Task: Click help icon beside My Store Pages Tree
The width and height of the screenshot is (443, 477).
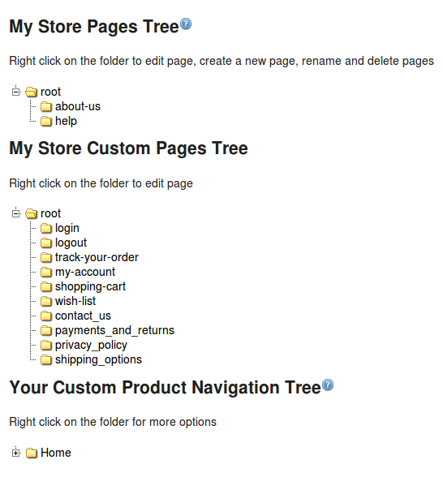Action: click(186, 24)
